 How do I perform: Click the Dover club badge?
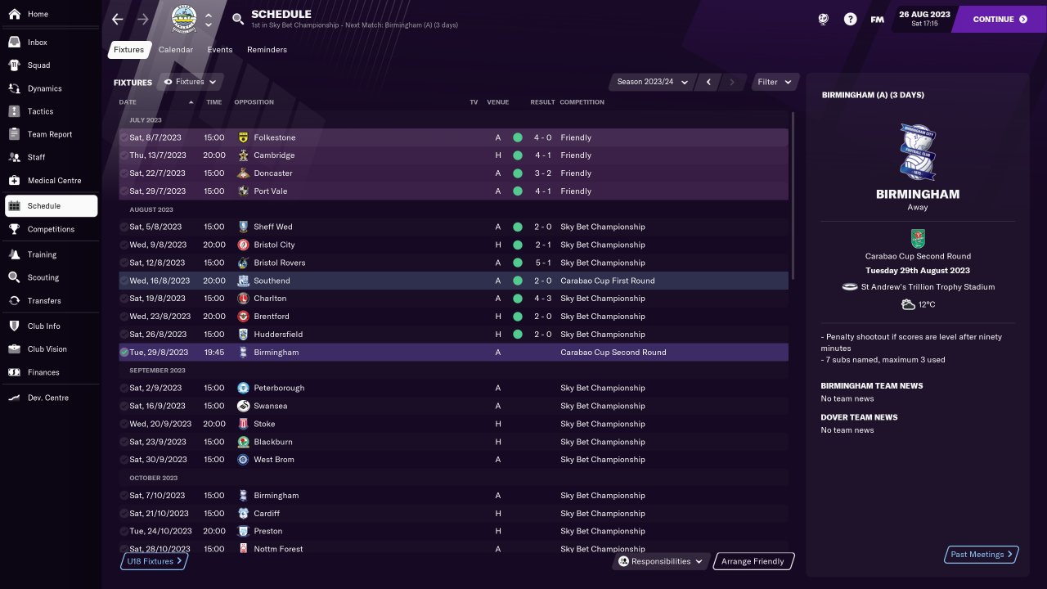pos(185,20)
